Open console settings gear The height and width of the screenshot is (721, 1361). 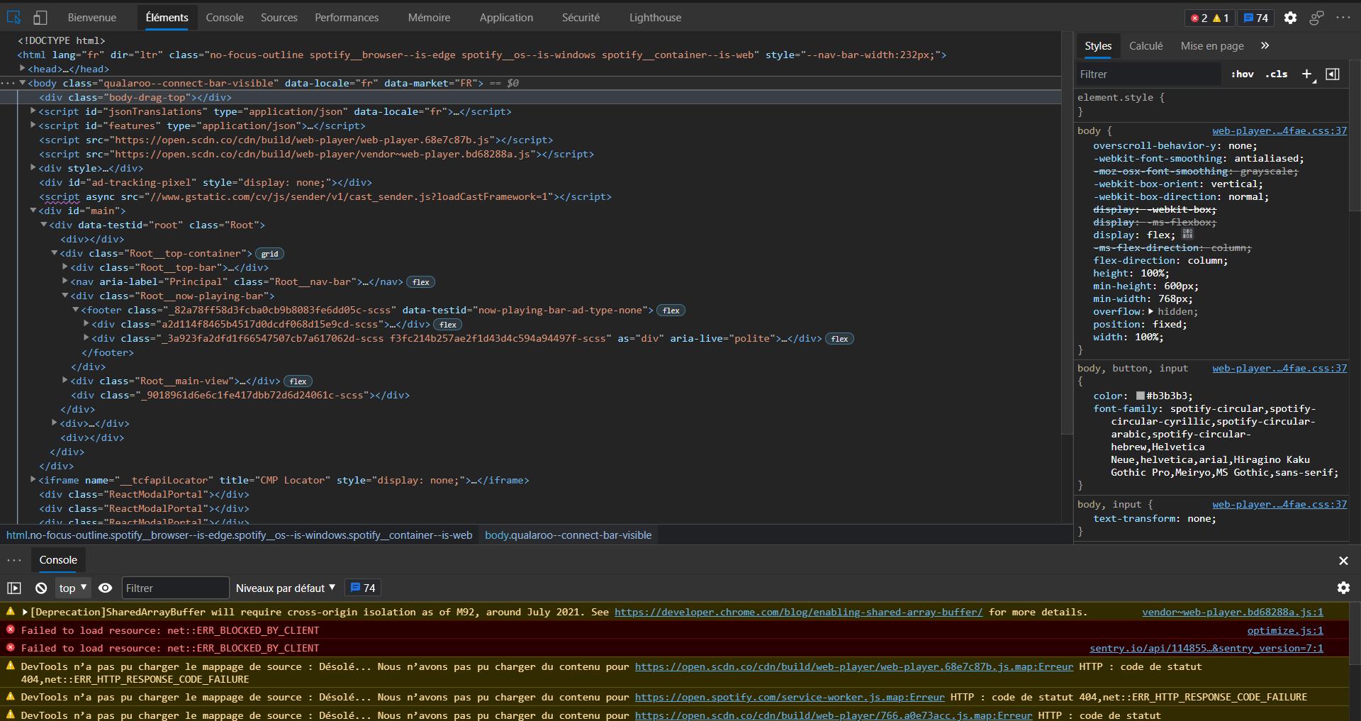click(1343, 588)
